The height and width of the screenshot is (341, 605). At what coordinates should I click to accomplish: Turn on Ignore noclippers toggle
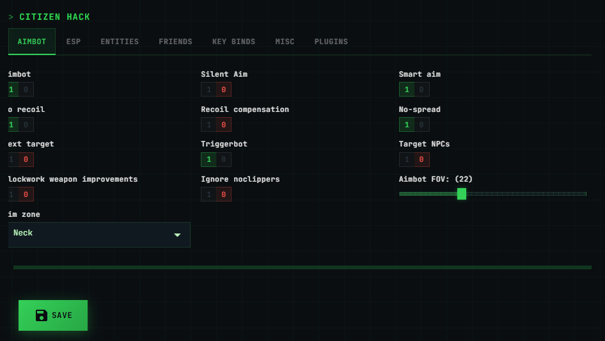point(208,194)
